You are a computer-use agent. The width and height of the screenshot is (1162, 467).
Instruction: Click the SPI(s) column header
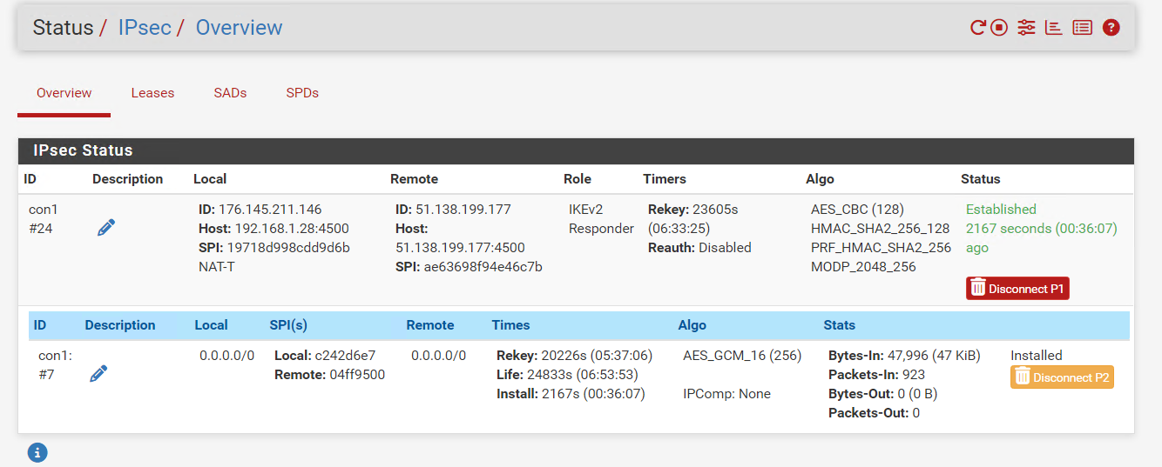coord(288,325)
